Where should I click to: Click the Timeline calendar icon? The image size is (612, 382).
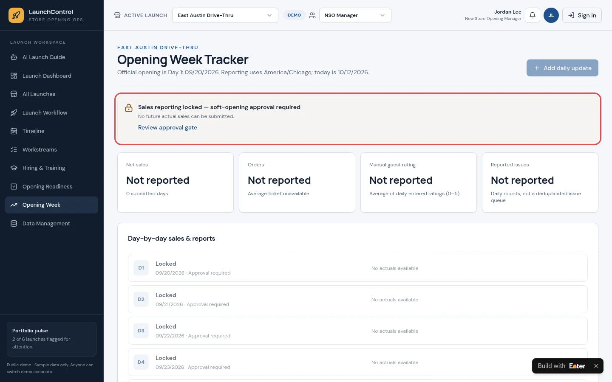[x=14, y=131]
